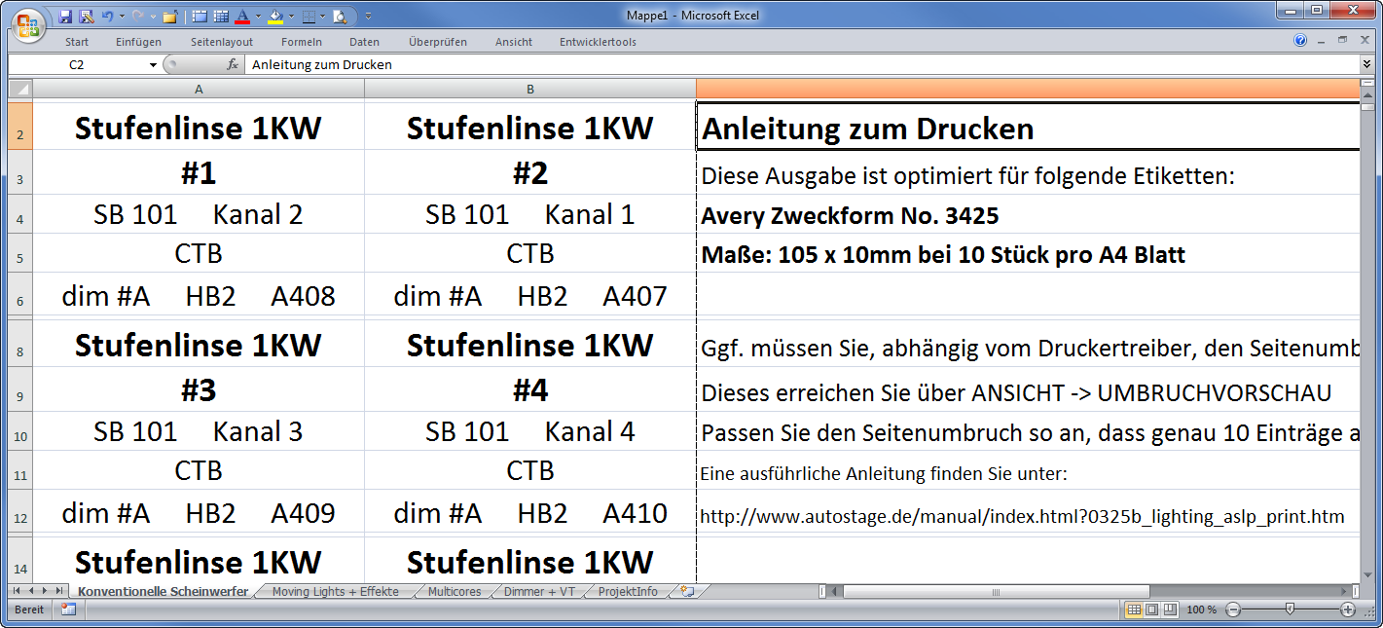This screenshot has height=628, width=1383.
Task: Click the fill color paint bucket icon
Action: [275, 17]
